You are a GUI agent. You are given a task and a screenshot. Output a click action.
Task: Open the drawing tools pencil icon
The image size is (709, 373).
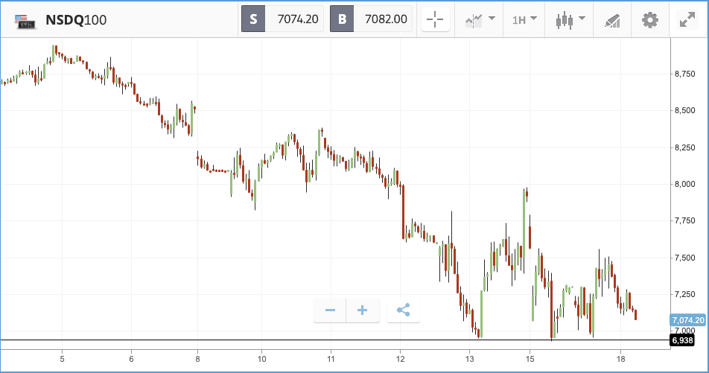[612, 21]
